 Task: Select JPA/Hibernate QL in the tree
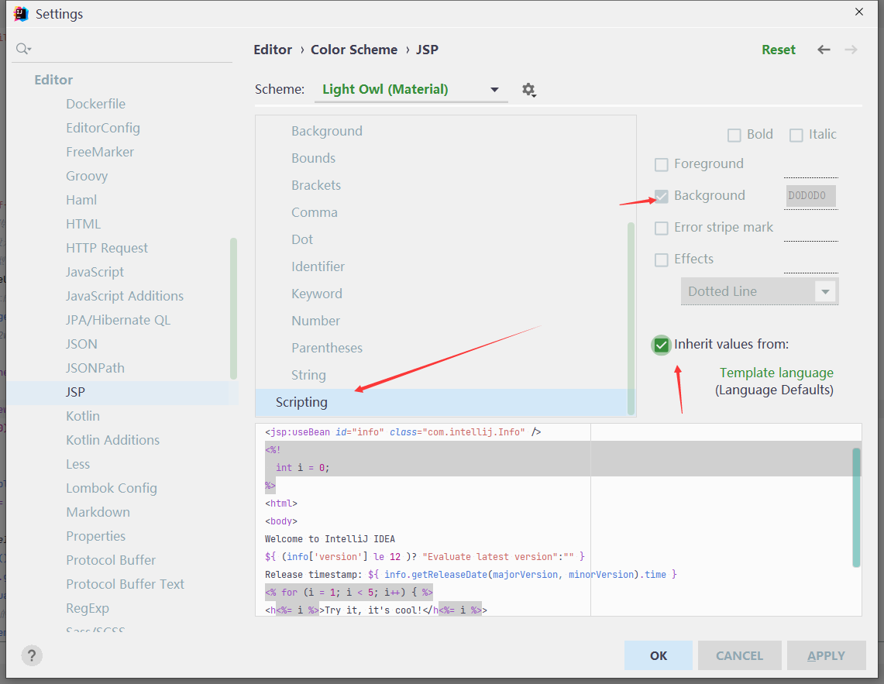(118, 320)
